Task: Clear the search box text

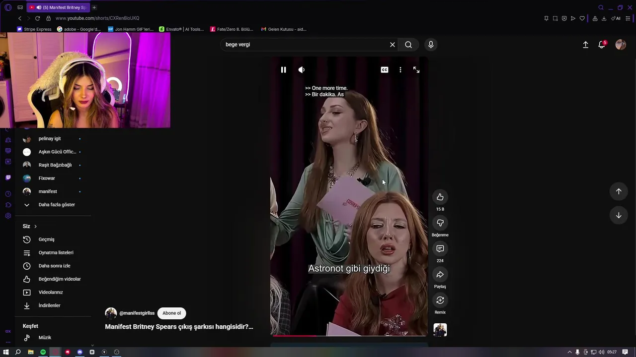Action: tap(393, 45)
